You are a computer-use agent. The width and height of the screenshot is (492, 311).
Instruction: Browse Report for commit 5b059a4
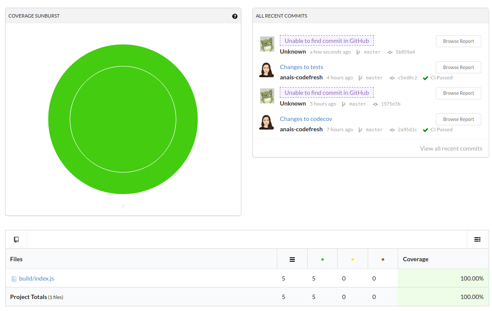coord(458,41)
